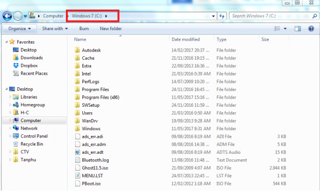Viewport: 320px width, 191px height.
Task: Open the Share with menu
Action: (55, 29)
